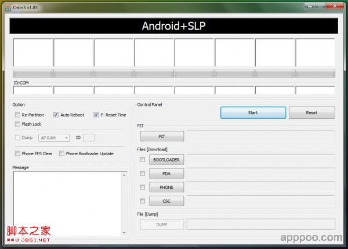The image size is (348, 249).
Task: Close the Odin3 window
Action: (x=335, y=6)
